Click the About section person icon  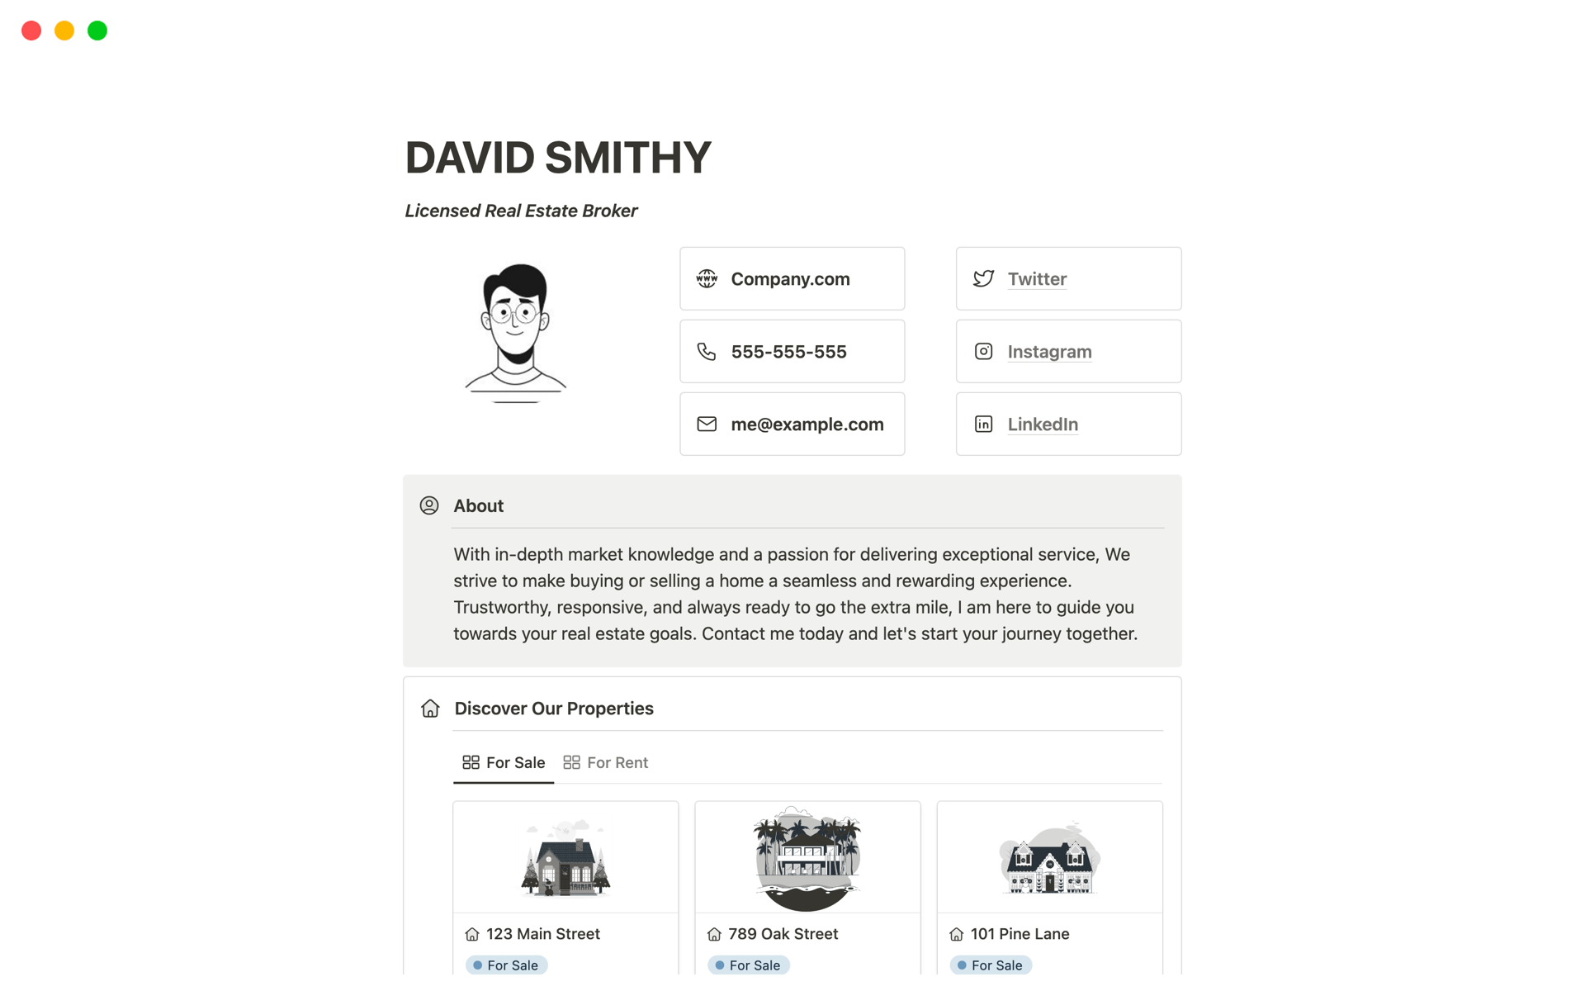429,505
